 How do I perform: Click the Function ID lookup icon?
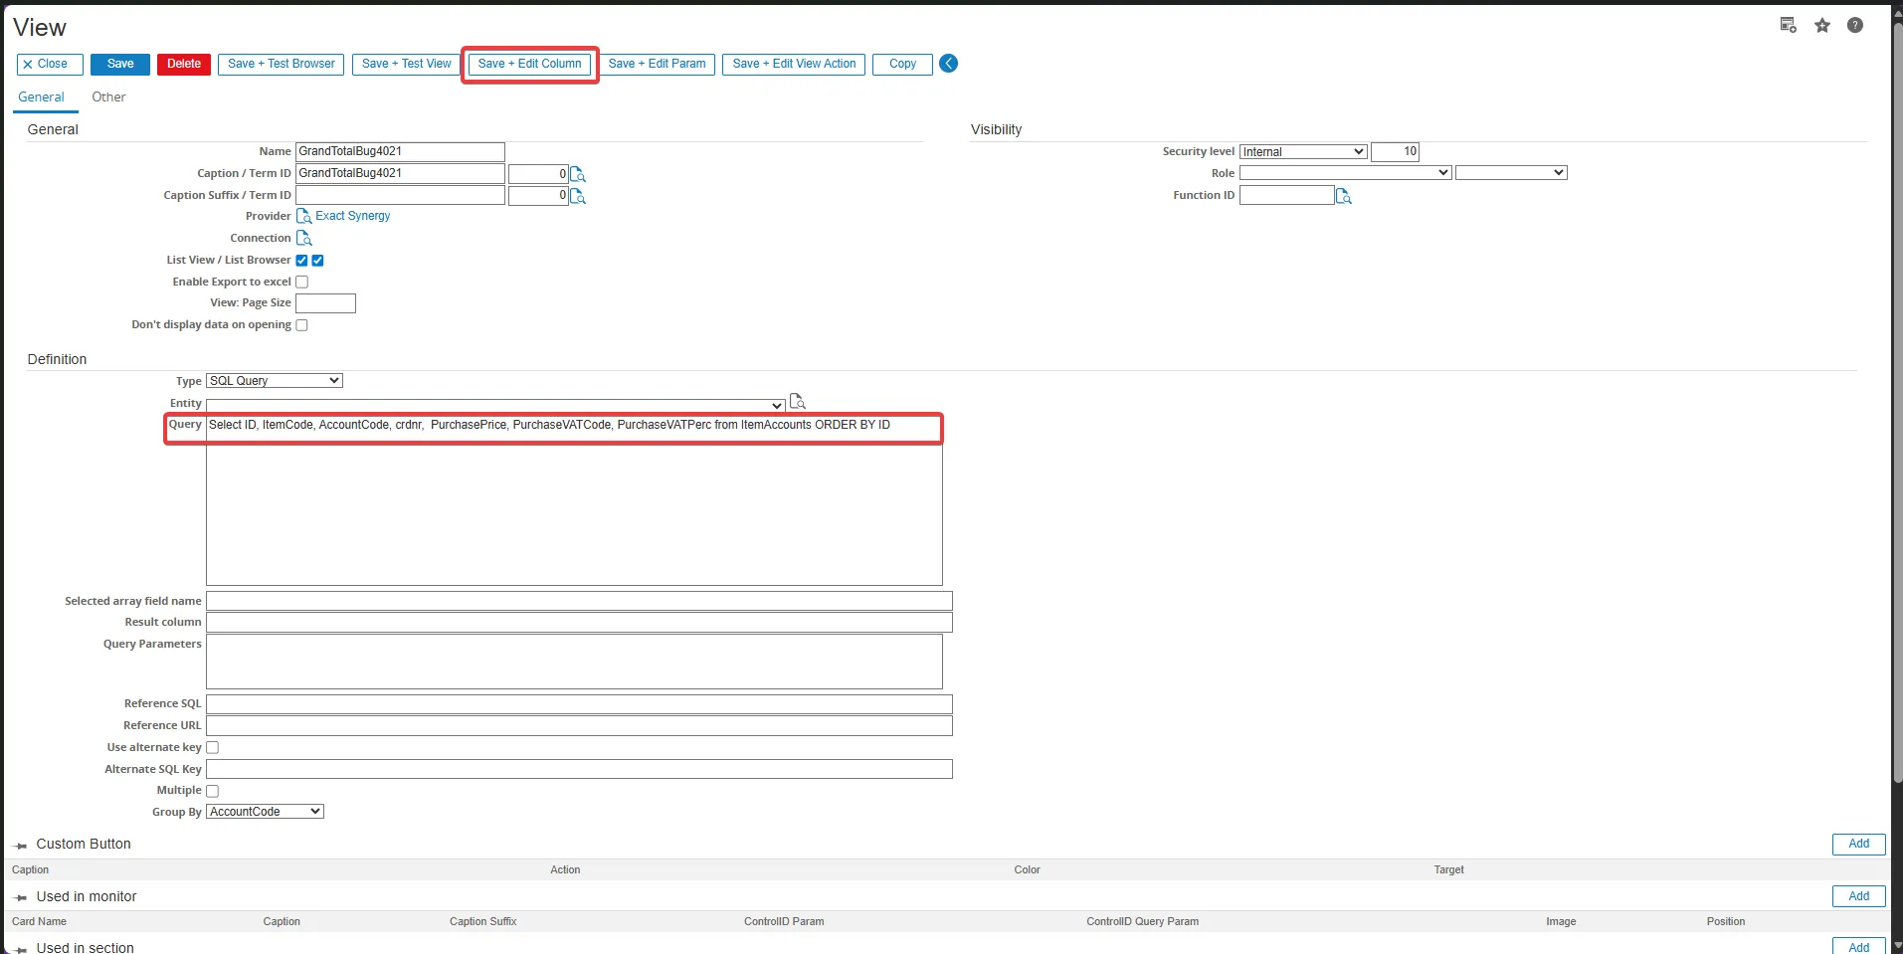coord(1344,197)
